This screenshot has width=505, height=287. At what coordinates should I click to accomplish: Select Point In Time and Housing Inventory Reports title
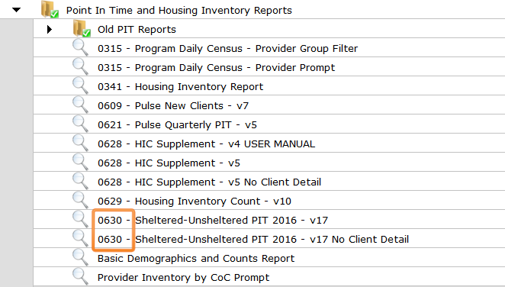click(x=179, y=11)
